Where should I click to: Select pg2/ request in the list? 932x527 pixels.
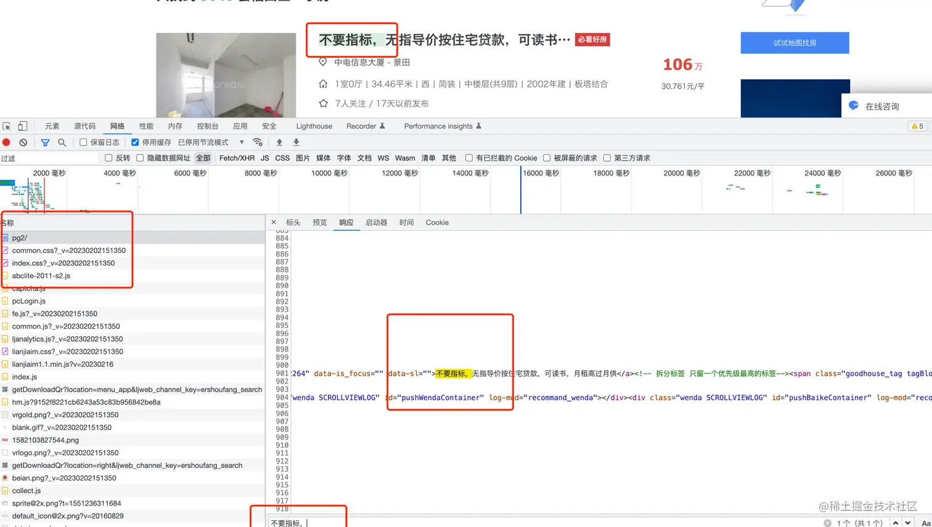coord(133,238)
